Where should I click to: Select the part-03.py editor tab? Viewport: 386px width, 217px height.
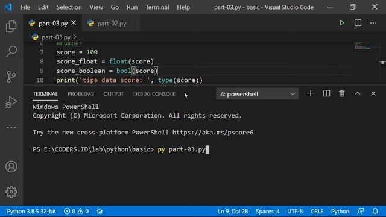click(53, 24)
